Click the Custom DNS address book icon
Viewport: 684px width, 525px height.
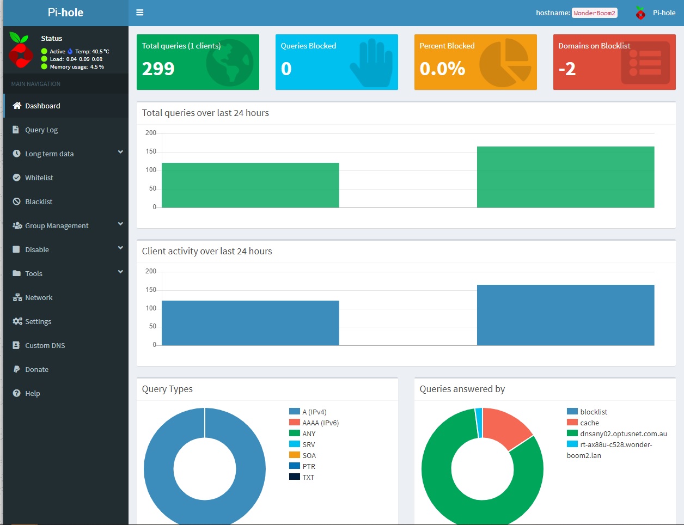[17, 345]
